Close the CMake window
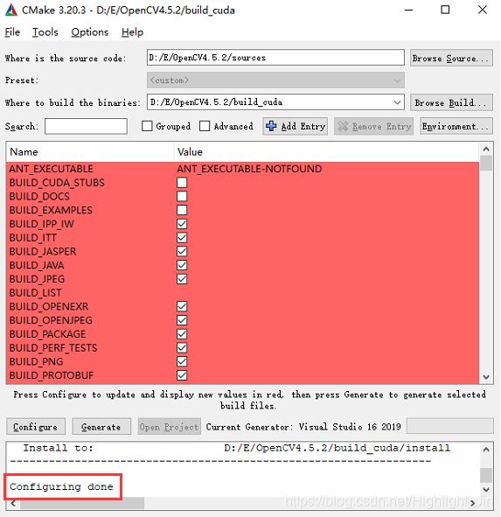Viewport: 501px width, 517px height. 483,10
